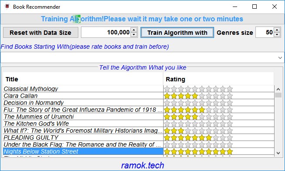Increase Data Size with up spinner arrow
This screenshot has height=171, width=285.
134,30
